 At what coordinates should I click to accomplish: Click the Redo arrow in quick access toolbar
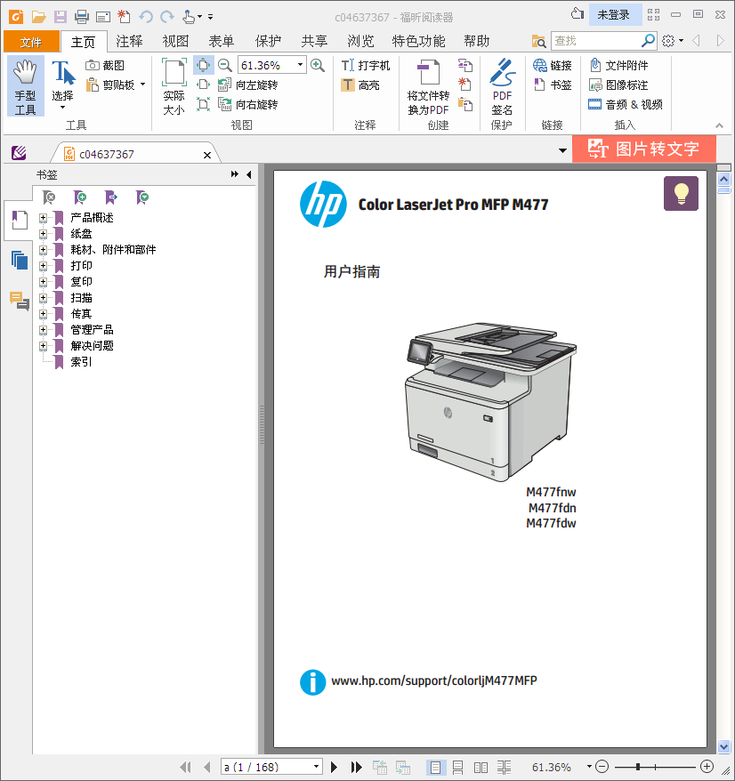(167, 16)
